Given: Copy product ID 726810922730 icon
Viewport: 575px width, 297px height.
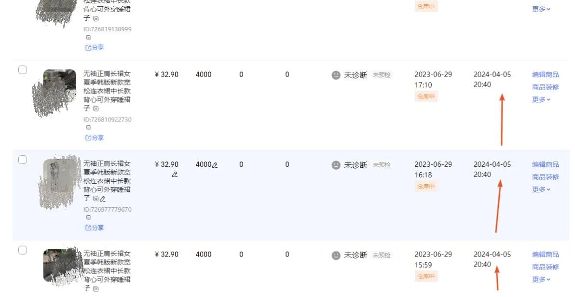Looking at the screenshot, I should click(88, 128).
